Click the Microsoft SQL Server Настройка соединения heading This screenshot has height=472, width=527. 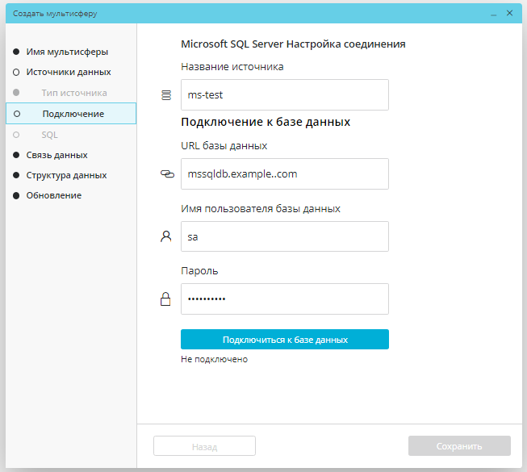coord(293,44)
